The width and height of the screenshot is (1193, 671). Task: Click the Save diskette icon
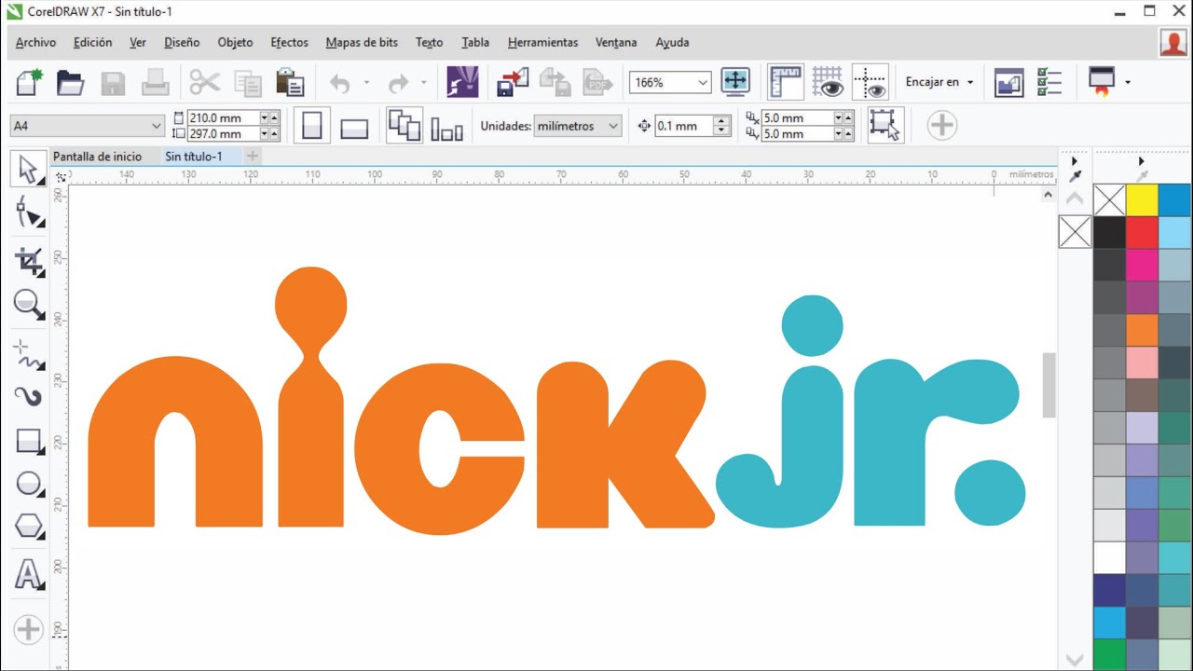pos(113,83)
